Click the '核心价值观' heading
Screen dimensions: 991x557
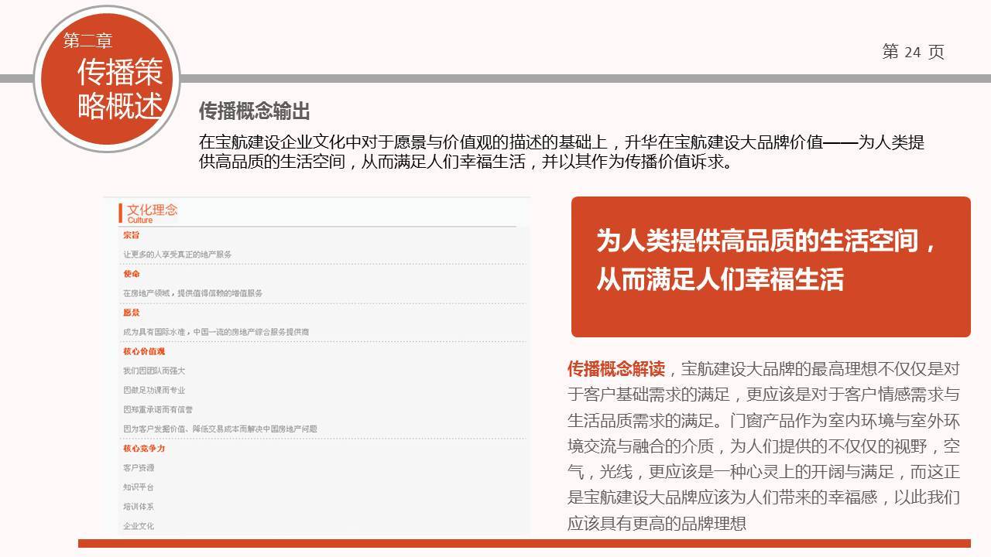click(x=144, y=351)
